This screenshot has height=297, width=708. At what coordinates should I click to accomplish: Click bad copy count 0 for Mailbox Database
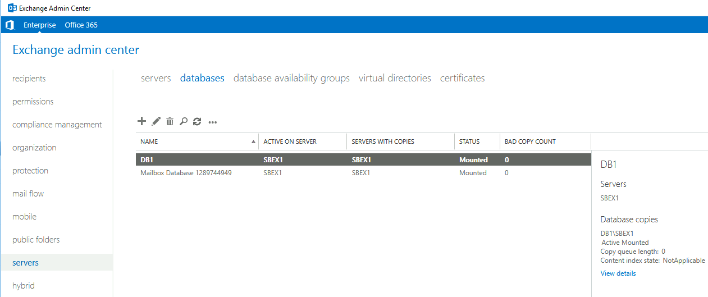tap(506, 173)
